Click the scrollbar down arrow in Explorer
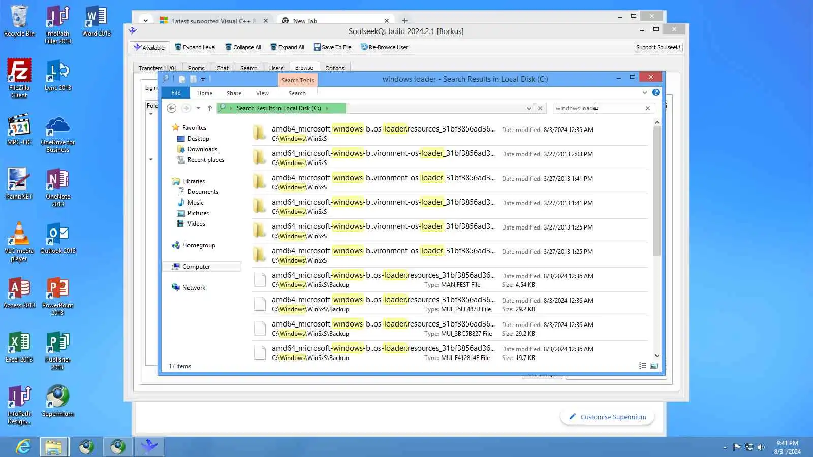 pos(657,356)
